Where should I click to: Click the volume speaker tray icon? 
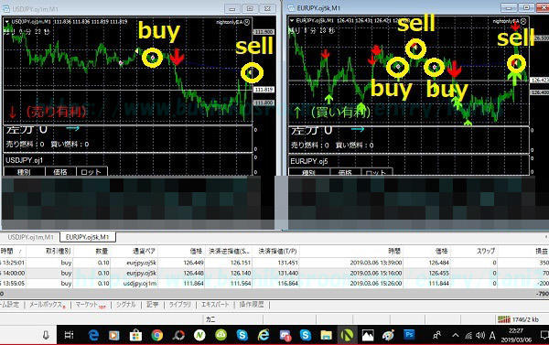pyautogui.click(x=480, y=336)
